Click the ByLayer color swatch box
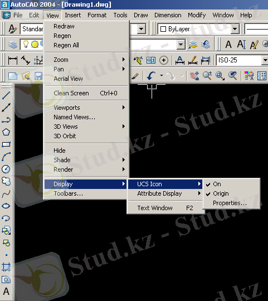268x301 pixels. (x=163, y=29)
